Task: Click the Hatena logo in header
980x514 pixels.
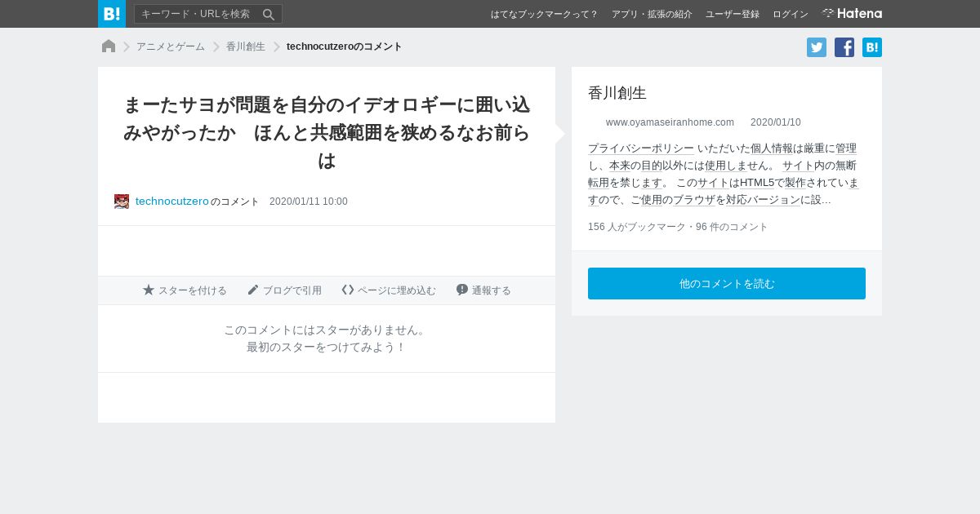Action: [852, 14]
